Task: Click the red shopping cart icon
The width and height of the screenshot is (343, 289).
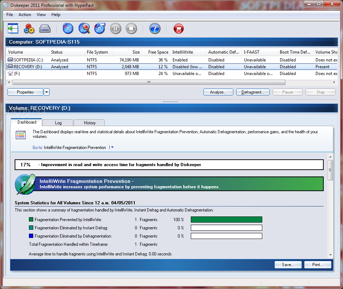Action: tap(179, 29)
